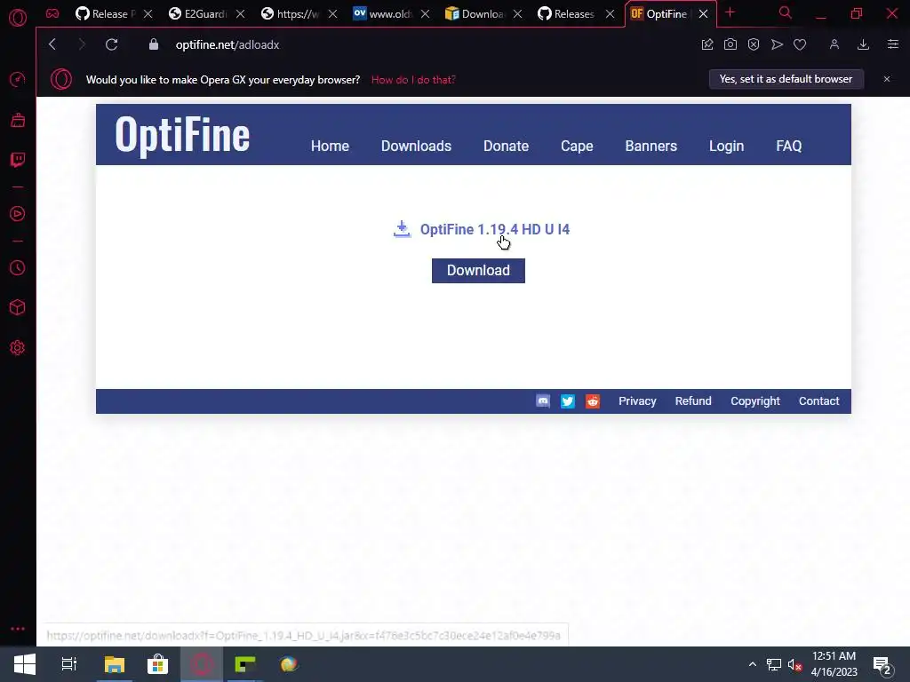Open the Privacy footer link
This screenshot has height=682, width=910.
point(637,401)
